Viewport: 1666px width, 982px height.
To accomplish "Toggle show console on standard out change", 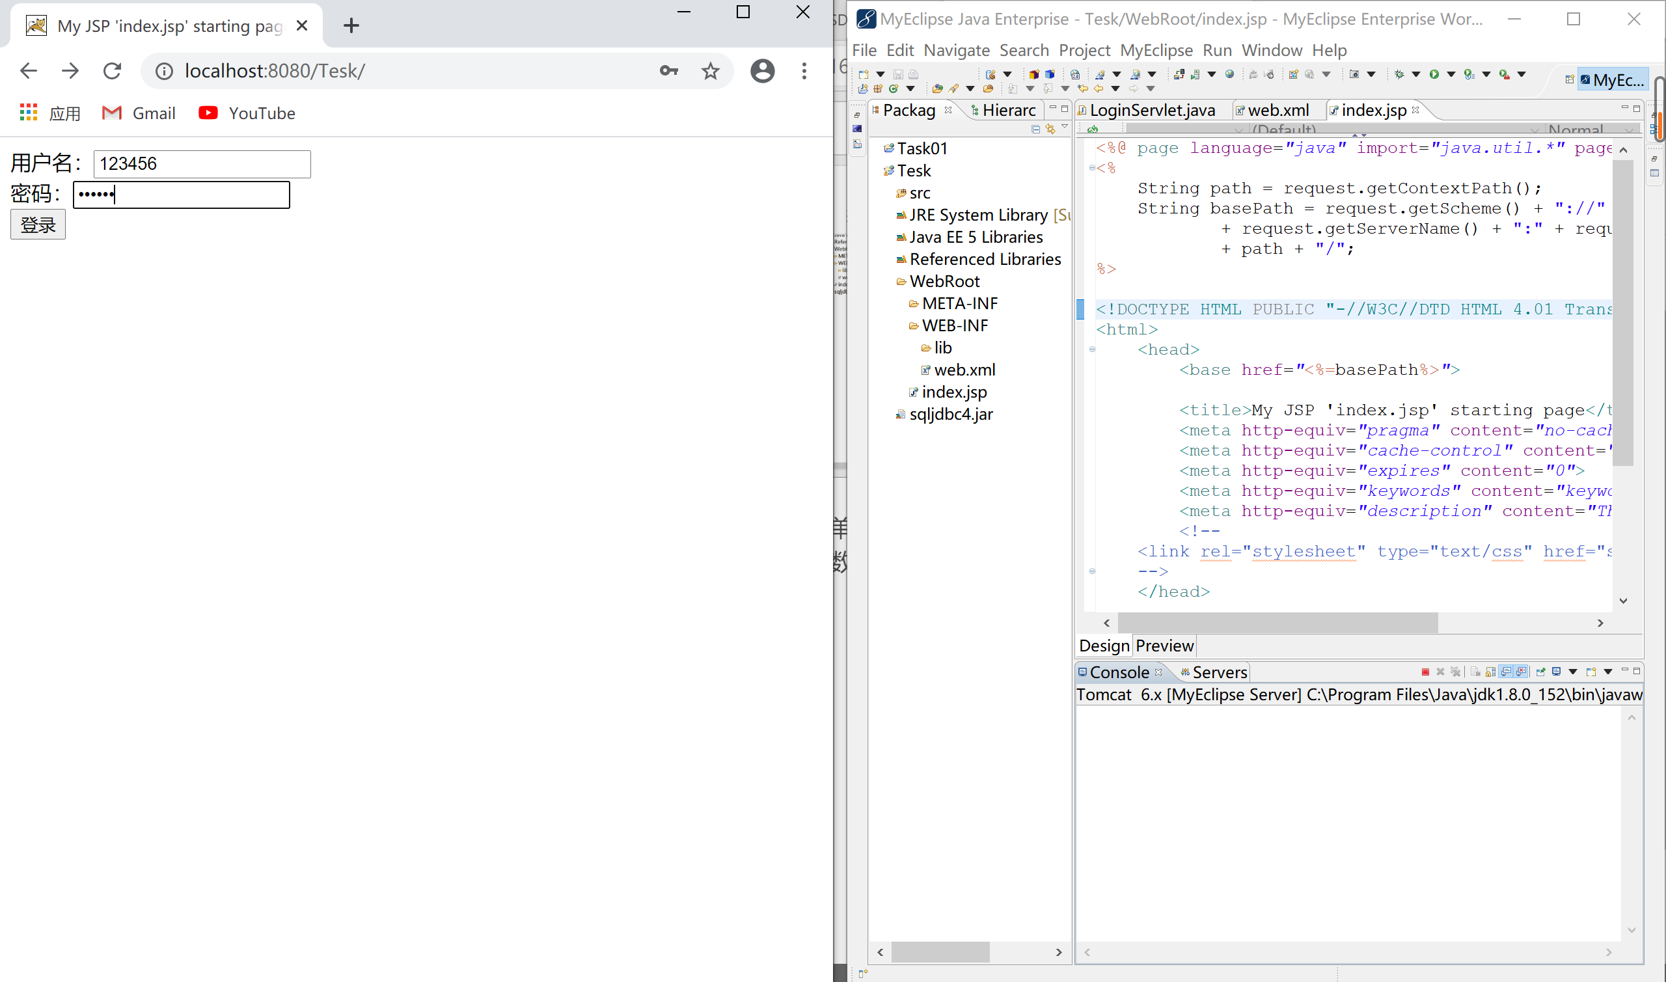I will [x=1507, y=672].
